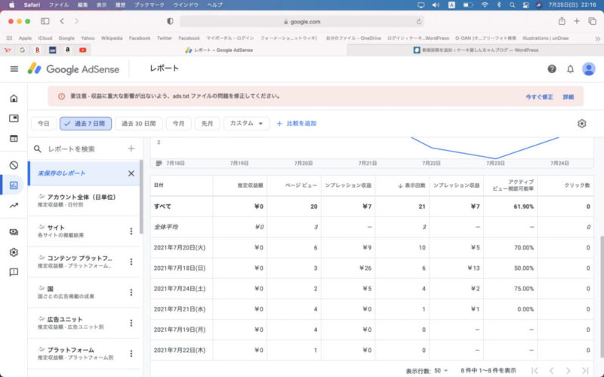Open more options for サイト report

point(131,231)
